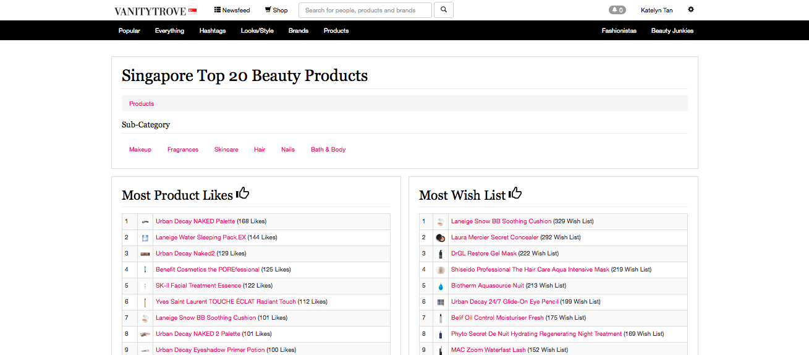Open the Products nav tab
Image resolution: width=809 pixels, height=355 pixels.
[x=336, y=30]
